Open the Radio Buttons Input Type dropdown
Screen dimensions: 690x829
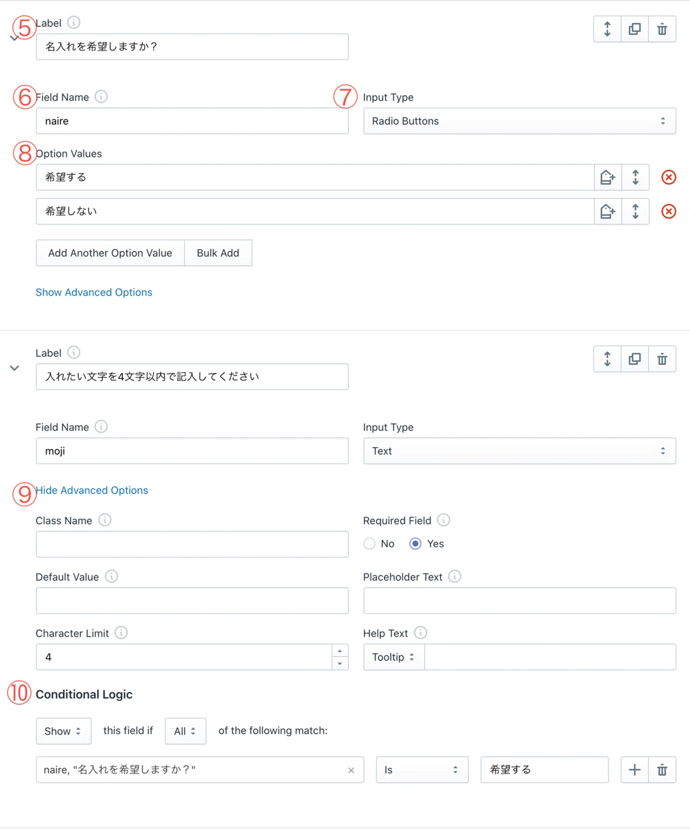(519, 121)
